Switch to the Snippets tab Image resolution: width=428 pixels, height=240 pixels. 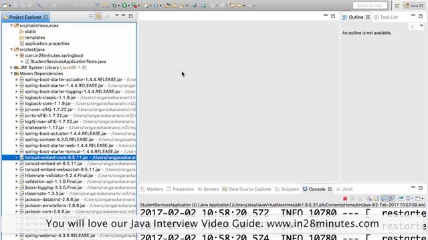pyautogui.click(x=287, y=189)
